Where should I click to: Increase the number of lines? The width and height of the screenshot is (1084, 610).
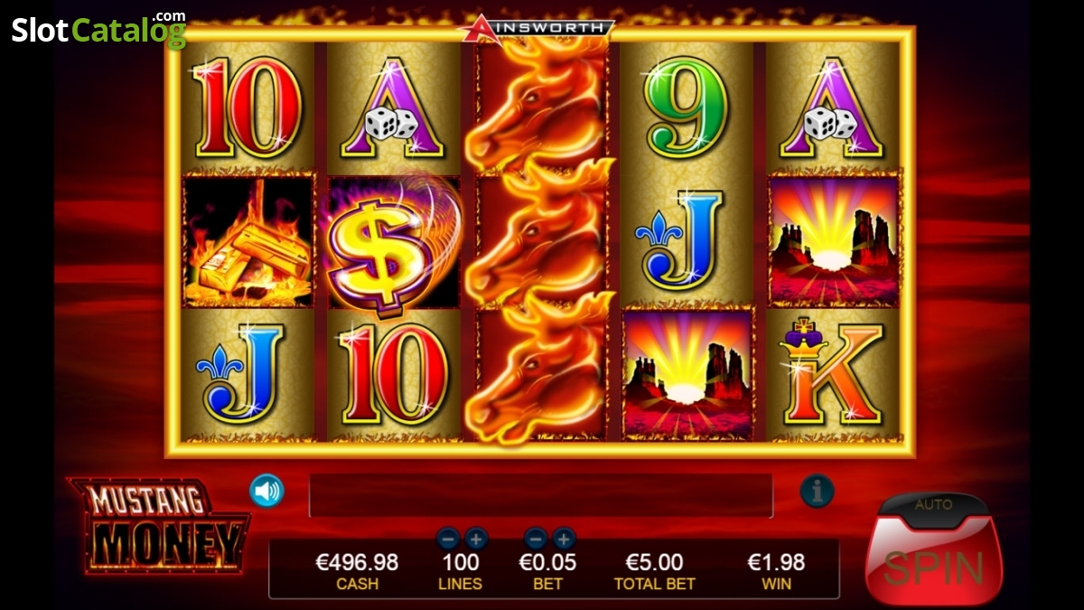476,539
